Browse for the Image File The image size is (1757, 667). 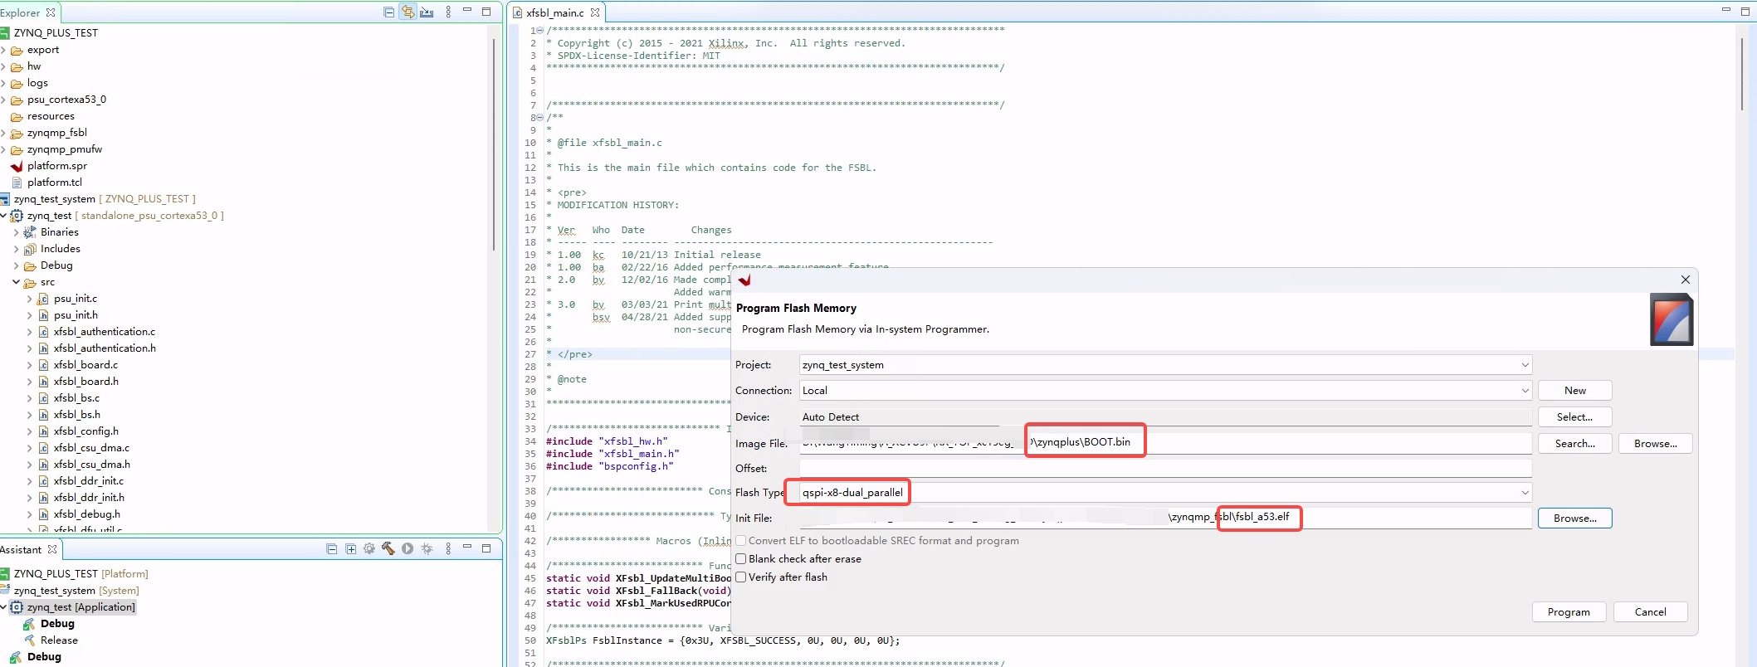(x=1655, y=444)
